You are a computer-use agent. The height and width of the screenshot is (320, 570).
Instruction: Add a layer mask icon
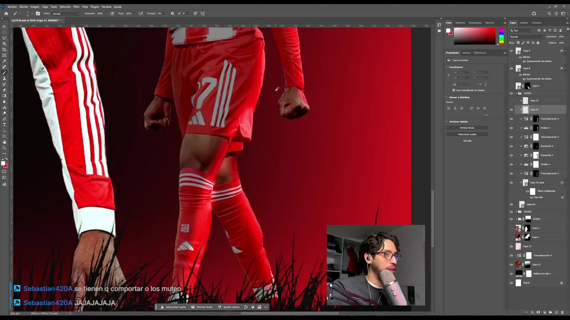[x=538, y=312]
